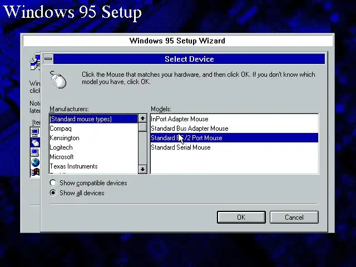
Task: Pick Standard PS/2 Port Mouse model
Action: pyautogui.click(x=234, y=138)
